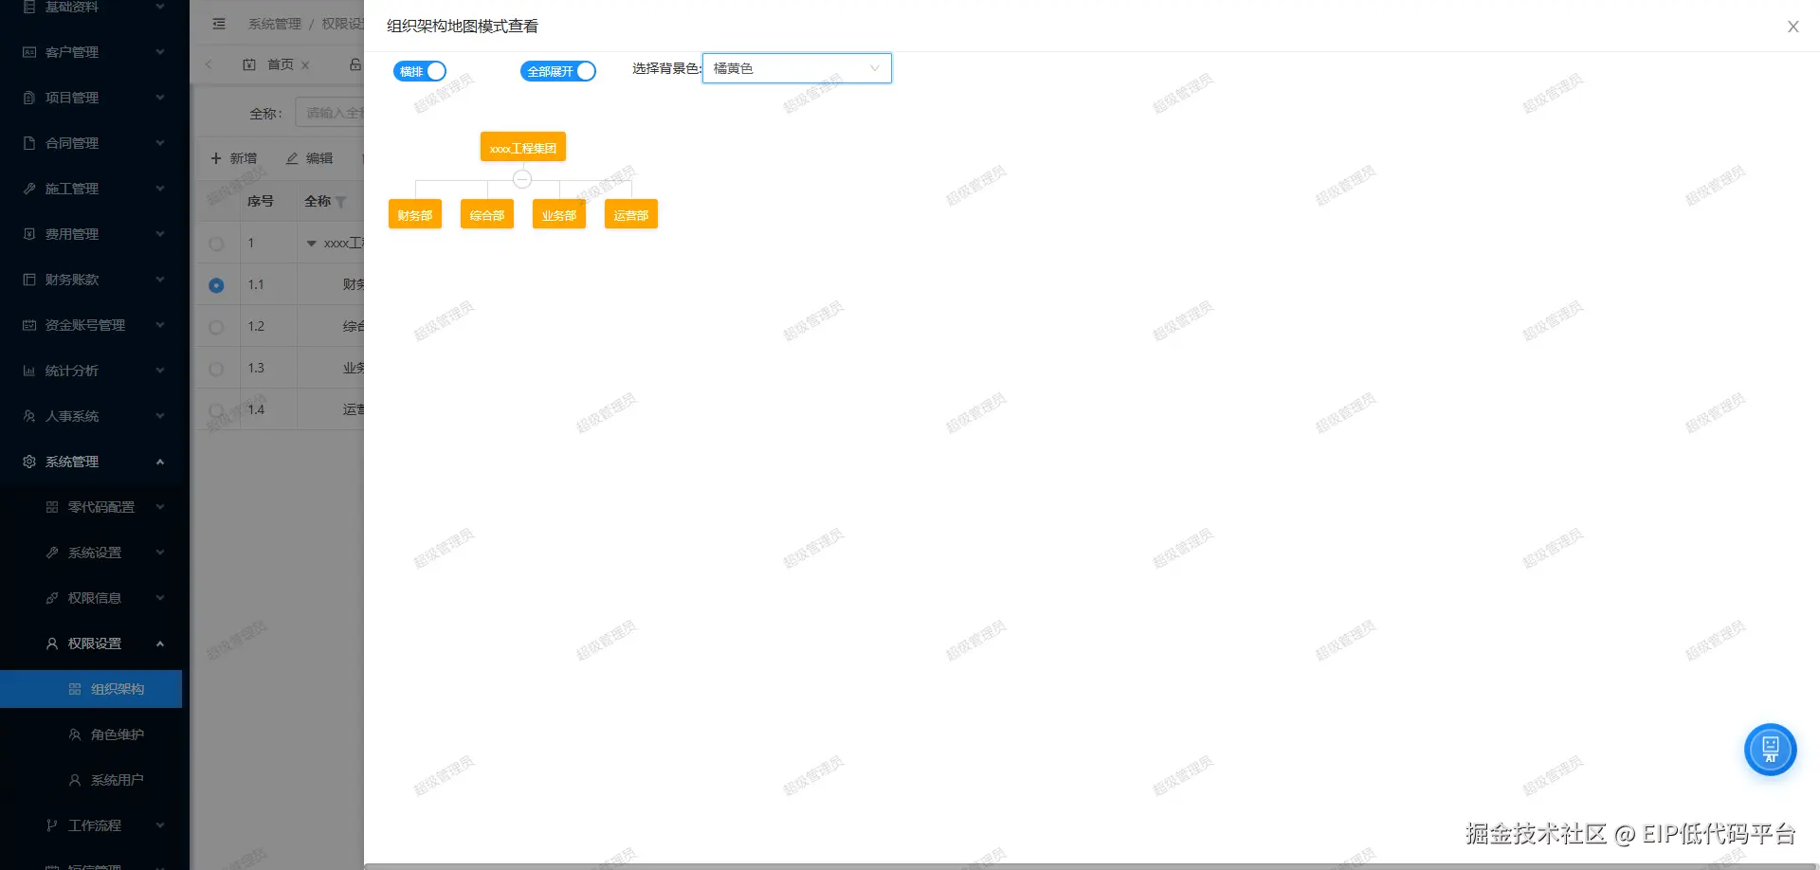The width and height of the screenshot is (1820, 870).
Task: Collapse the xxxx tree row triangle in table
Action: 311,244
